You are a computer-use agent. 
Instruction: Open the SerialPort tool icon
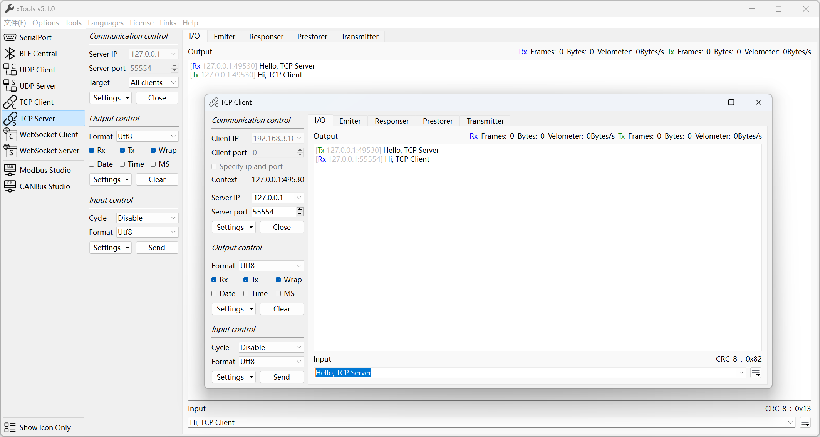click(x=10, y=37)
